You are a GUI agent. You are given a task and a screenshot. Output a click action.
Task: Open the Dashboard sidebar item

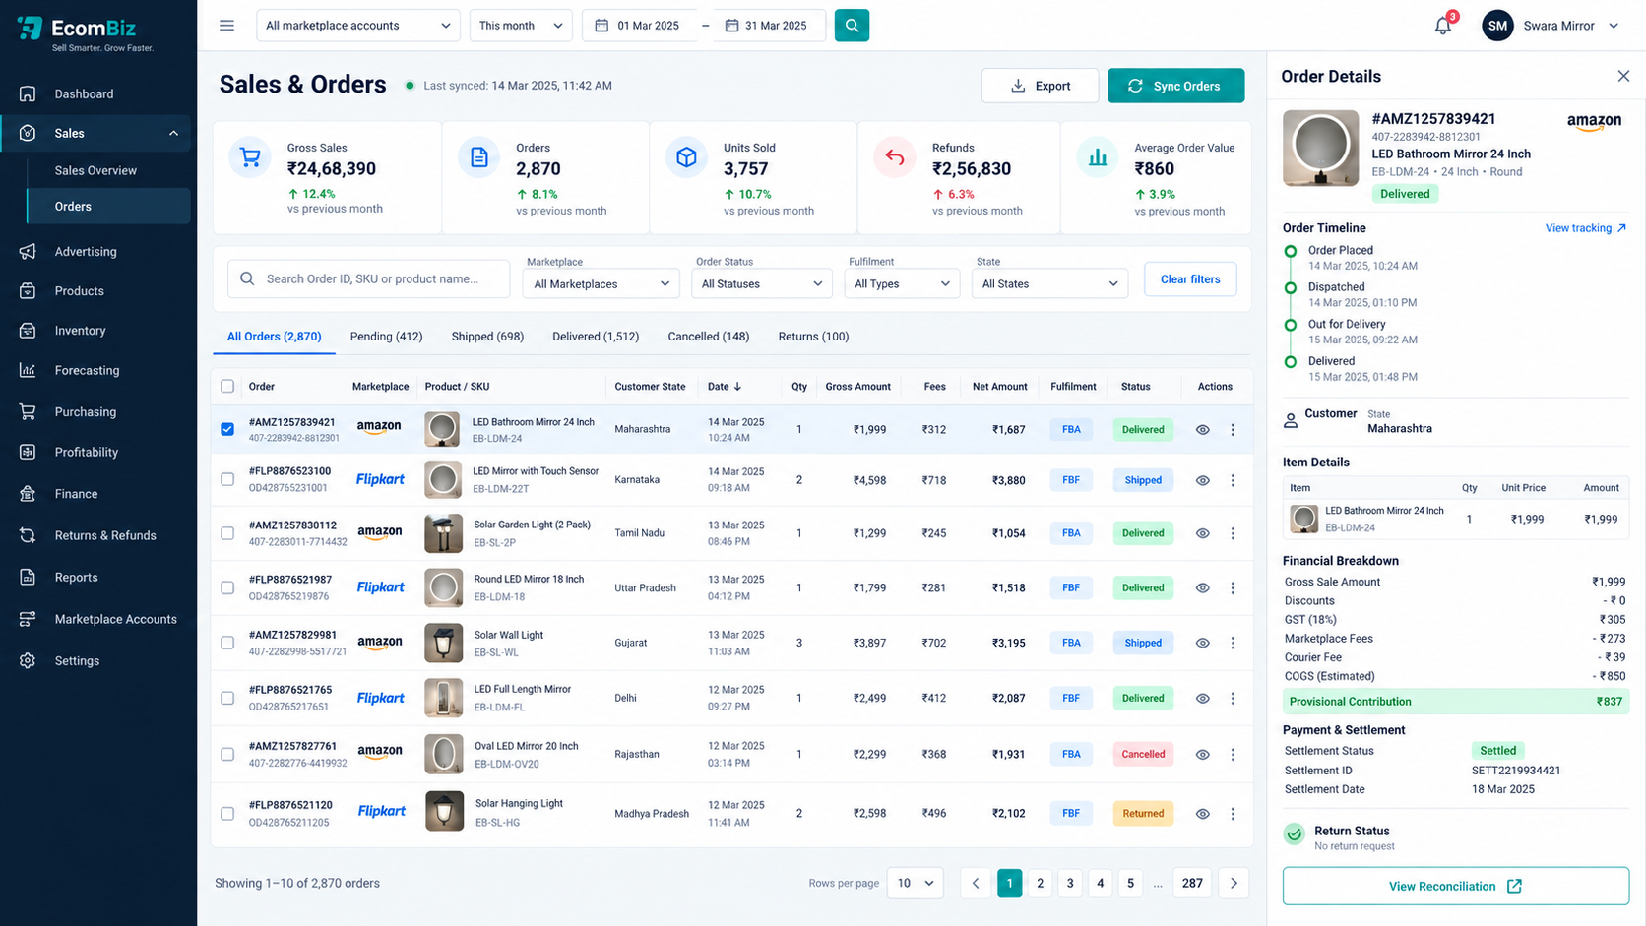click(98, 93)
